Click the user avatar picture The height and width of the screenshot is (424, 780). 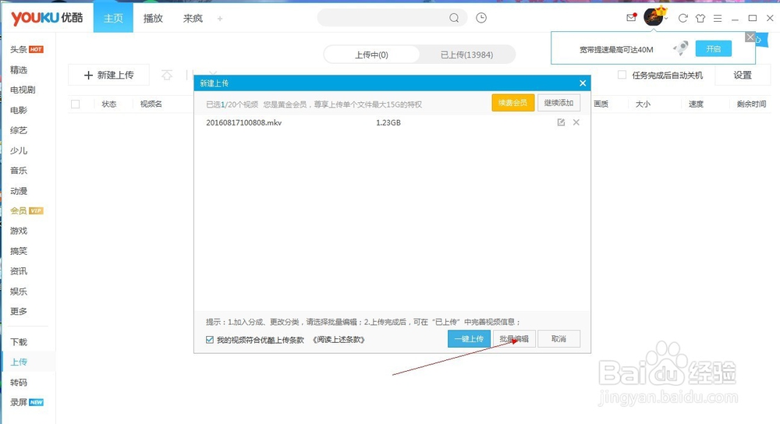click(x=653, y=17)
